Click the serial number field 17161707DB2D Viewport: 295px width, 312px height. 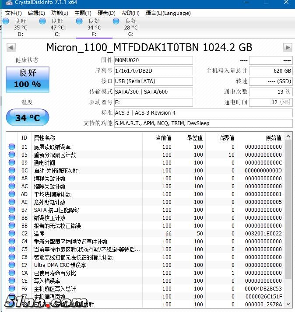pos(153,70)
